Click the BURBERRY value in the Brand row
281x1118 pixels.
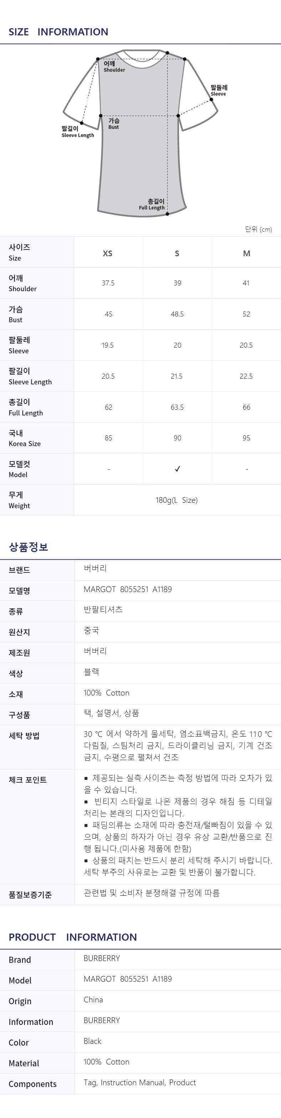coord(102,958)
